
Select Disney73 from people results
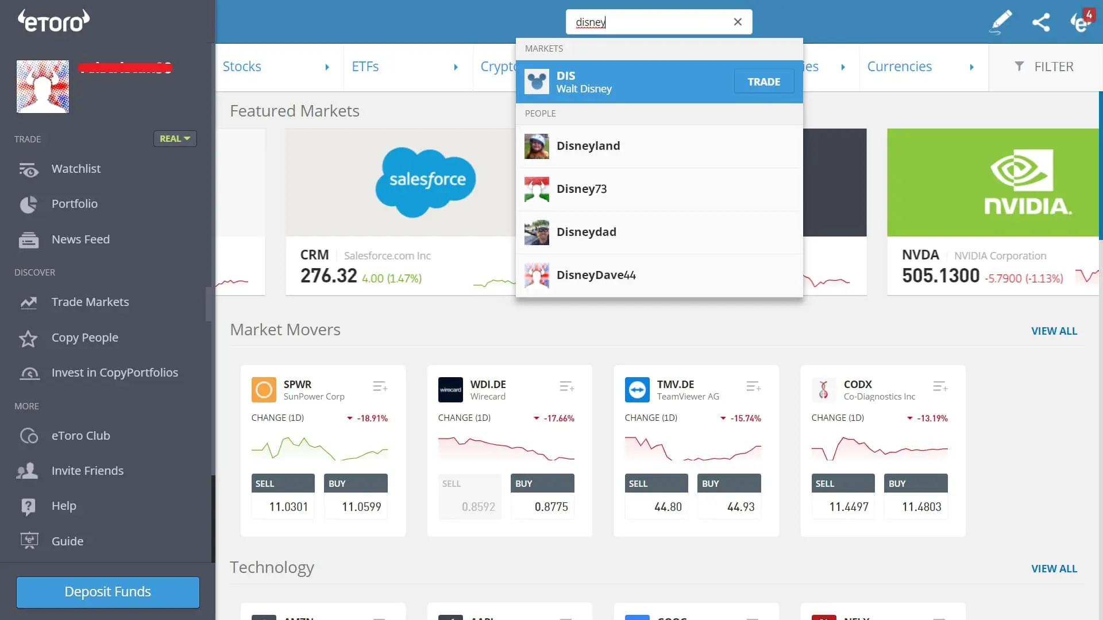coord(660,189)
